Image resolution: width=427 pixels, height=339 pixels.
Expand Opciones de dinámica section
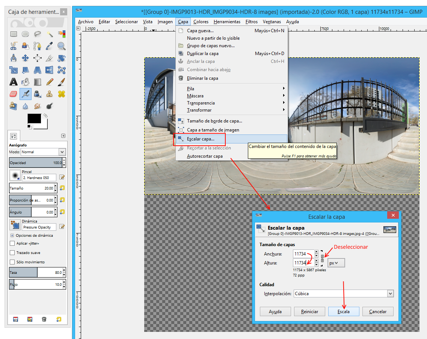(12, 236)
